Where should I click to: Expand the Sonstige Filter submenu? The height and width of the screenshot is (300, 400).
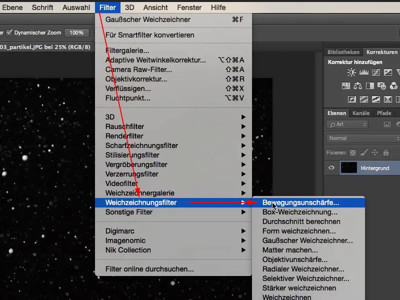click(173, 212)
